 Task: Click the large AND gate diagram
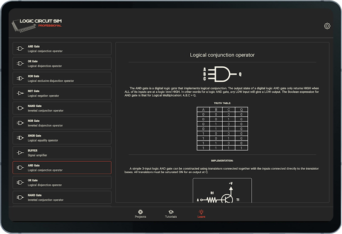click(222, 74)
